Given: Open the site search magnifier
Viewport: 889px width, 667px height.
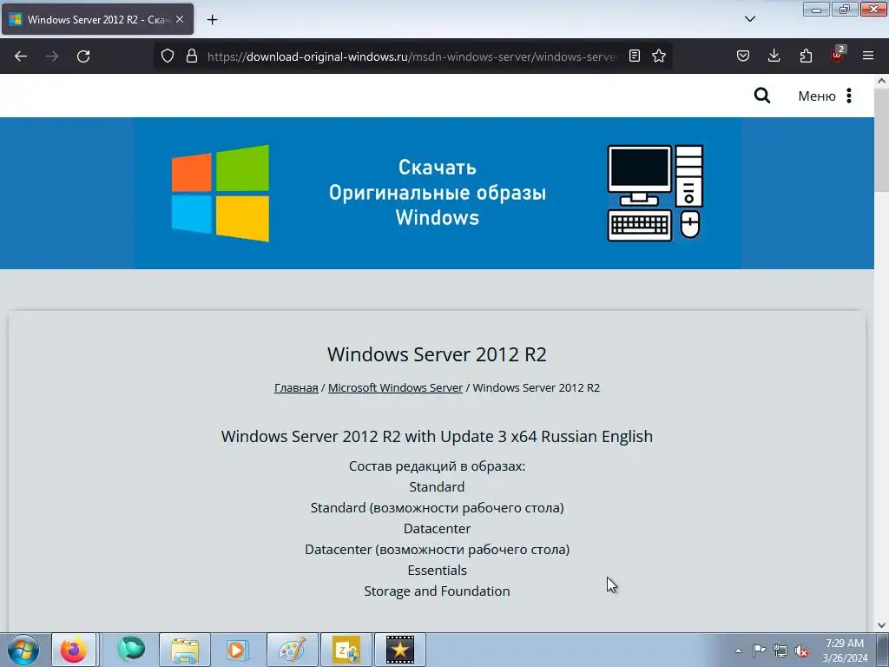Looking at the screenshot, I should [762, 96].
